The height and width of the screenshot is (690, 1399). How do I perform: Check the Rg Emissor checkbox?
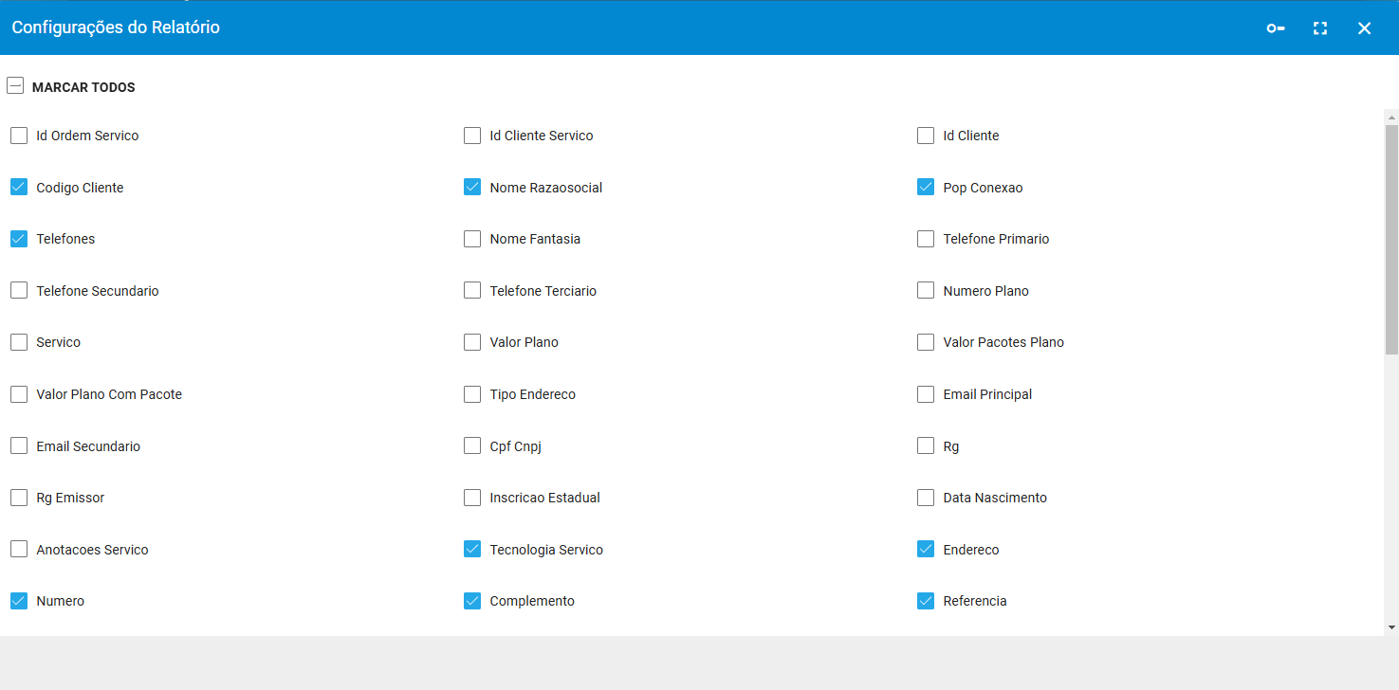[19, 497]
